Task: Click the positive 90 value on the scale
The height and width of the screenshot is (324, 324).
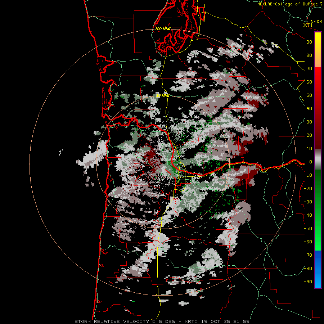Action: (x=309, y=42)
